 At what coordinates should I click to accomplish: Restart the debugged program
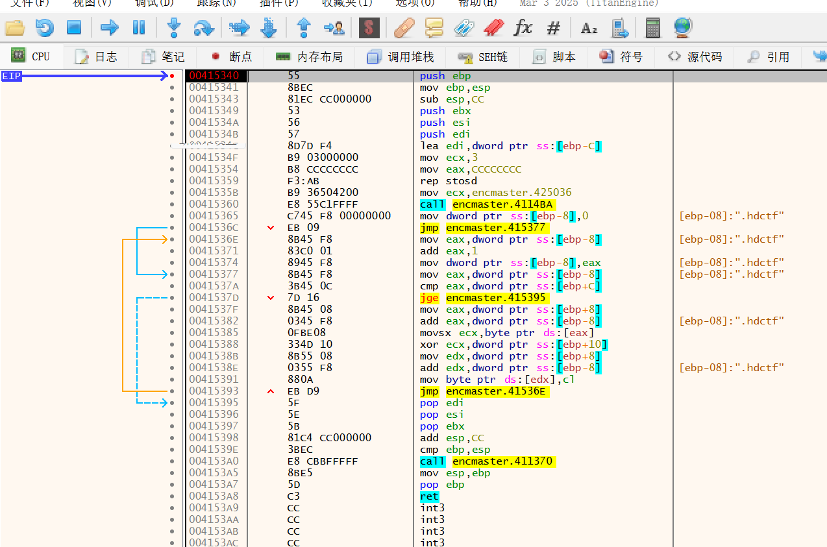[44, 27]
